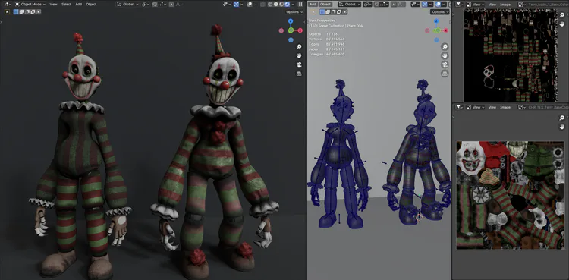The width and height of the screenshot is (569, 280).
Task: Open pivot point dropdown in middle viewport
Action: tap(367, 5)
